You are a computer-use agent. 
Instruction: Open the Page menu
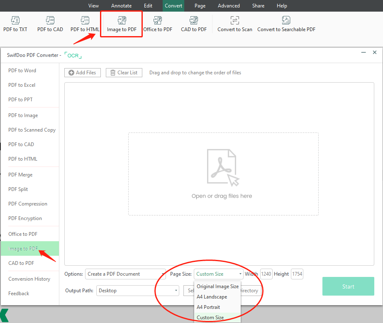click(200, 6)
